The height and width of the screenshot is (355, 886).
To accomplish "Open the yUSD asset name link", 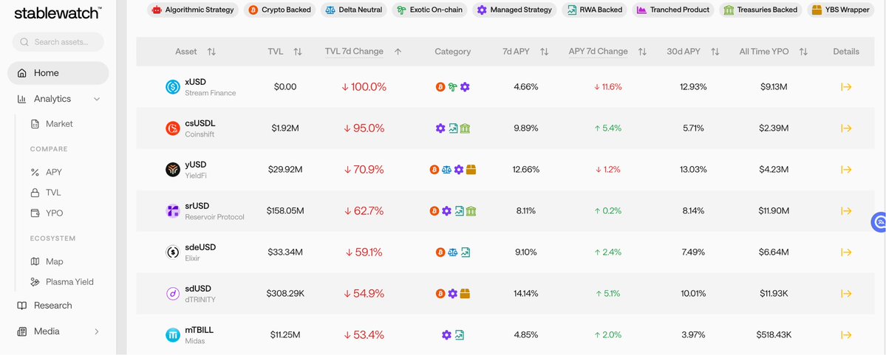I will click(196, 165).
